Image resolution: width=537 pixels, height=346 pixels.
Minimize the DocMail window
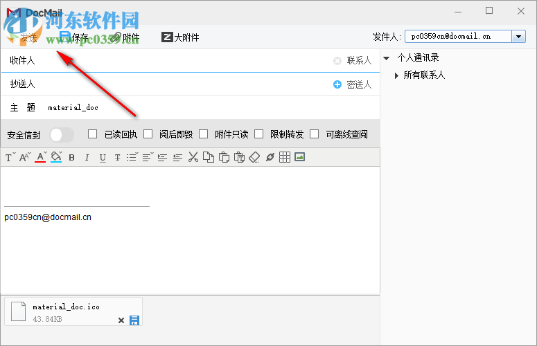pyautogui.click(x=458, y=12)
